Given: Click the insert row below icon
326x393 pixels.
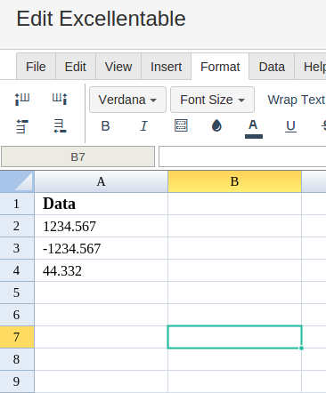Looking at the screenshot, I should point(60,126).
